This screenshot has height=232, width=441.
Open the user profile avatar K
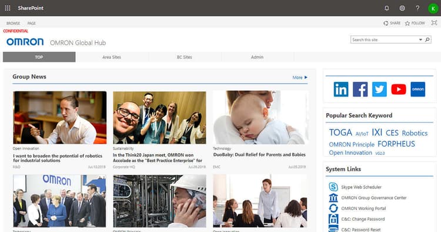tap(433, 8)
